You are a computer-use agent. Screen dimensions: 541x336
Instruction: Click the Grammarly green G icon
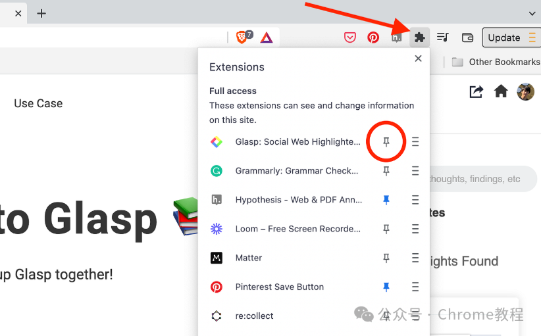click(x=217, y=170)
